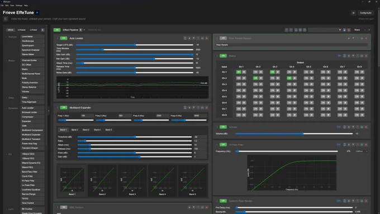Add the Spectrum Analyzer effect from list

(x=32, y=50)
